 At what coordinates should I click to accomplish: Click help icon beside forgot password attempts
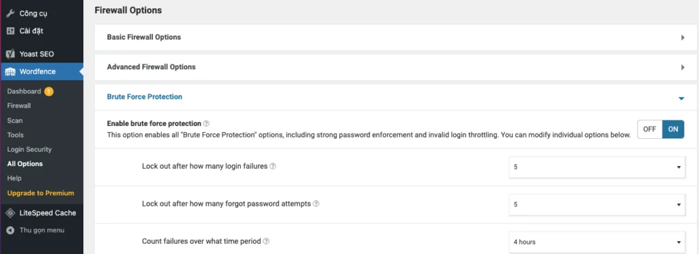[x=316, y=204]
